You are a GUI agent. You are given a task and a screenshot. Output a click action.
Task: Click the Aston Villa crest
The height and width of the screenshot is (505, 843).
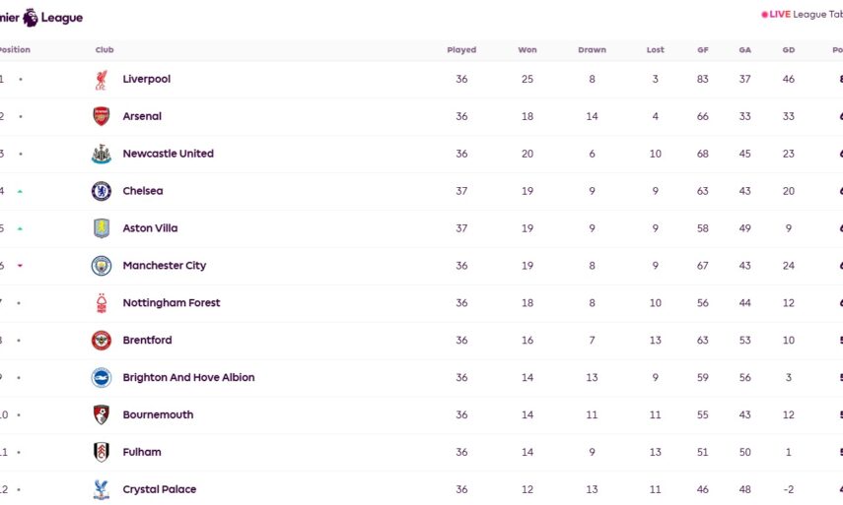coord(102,228)
